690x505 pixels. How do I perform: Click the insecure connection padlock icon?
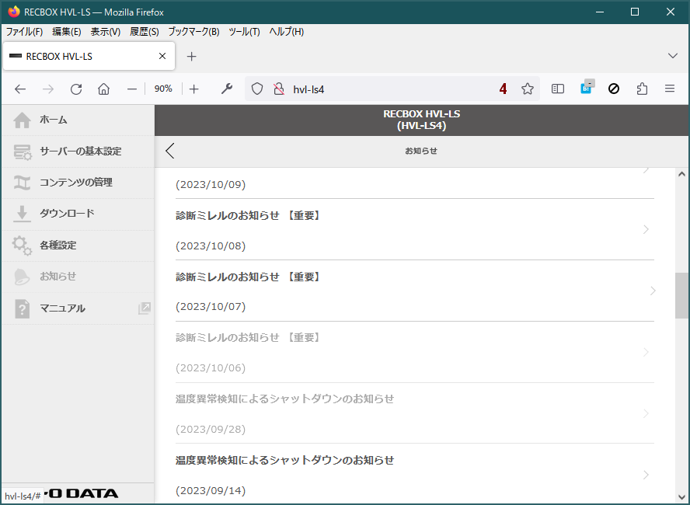pos(279,89)
